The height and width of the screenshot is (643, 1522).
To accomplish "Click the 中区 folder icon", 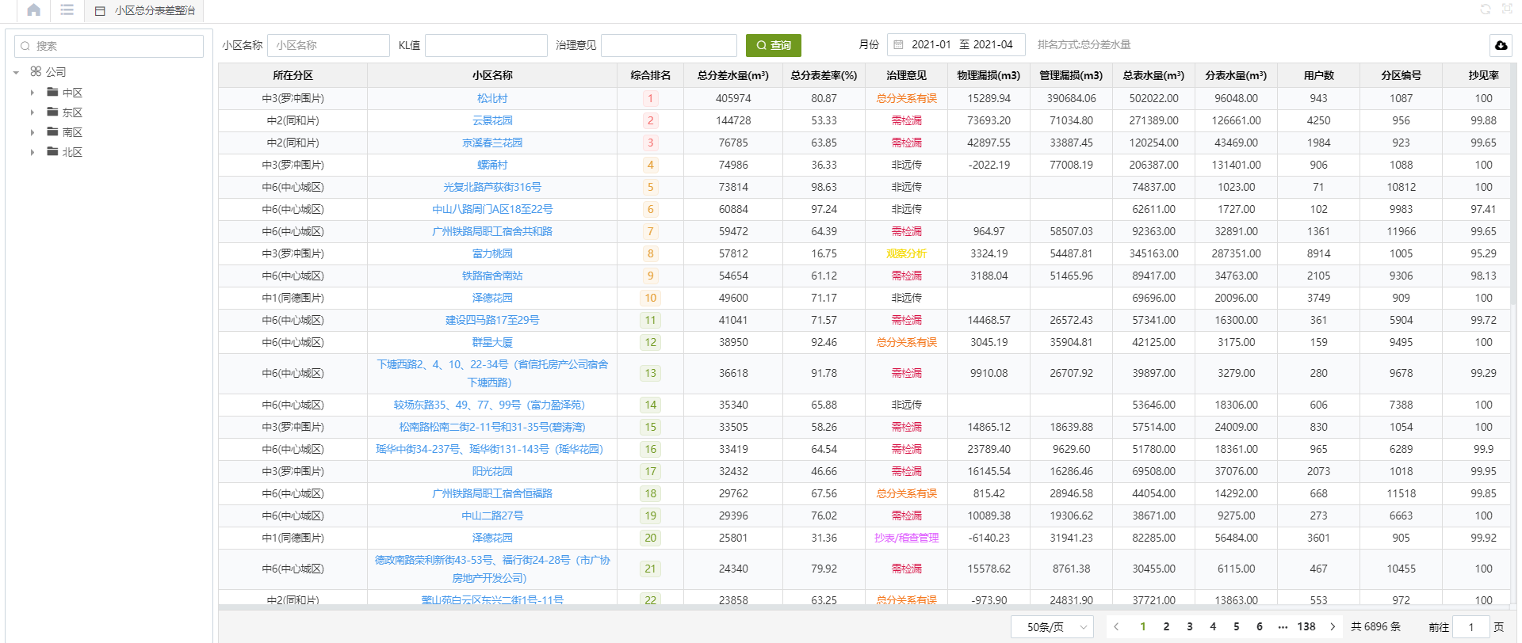I will (53, 93).
